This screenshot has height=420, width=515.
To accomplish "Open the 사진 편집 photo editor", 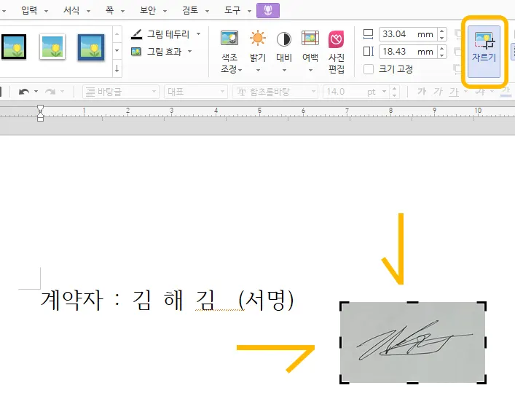I will [x=337, y=52].
